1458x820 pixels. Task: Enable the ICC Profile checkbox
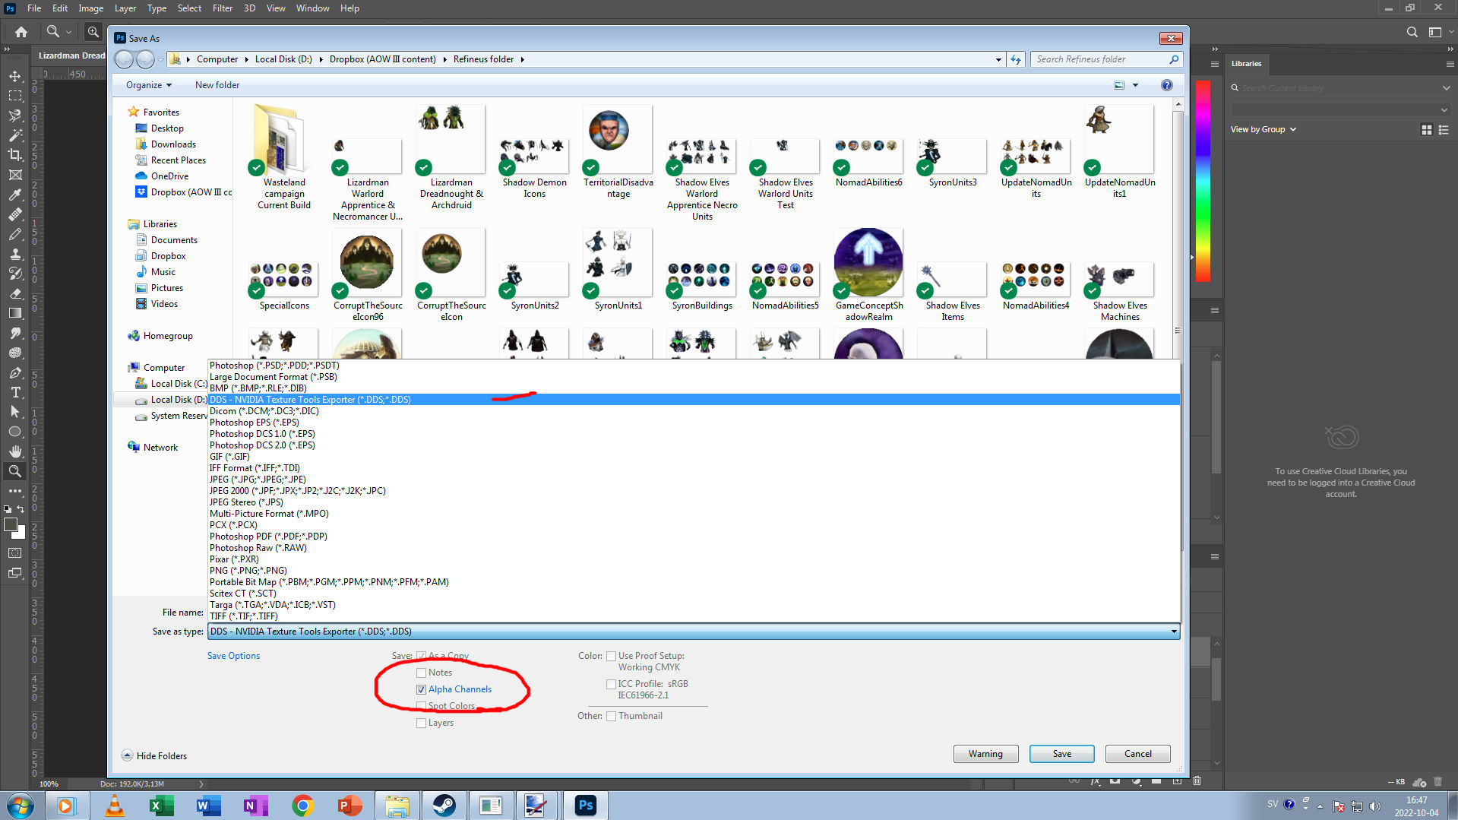click(611, 684)
